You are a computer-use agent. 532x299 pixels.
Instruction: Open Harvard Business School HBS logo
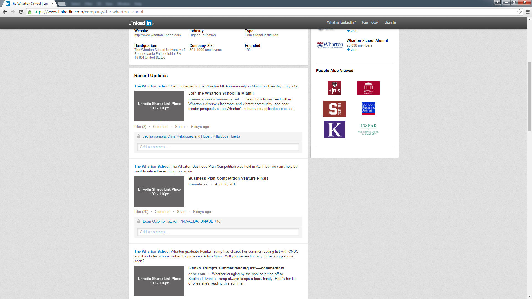(334, 88)
